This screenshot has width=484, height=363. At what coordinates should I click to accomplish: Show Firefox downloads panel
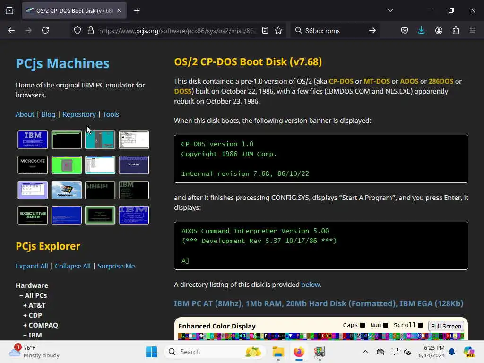coord(421,30)
